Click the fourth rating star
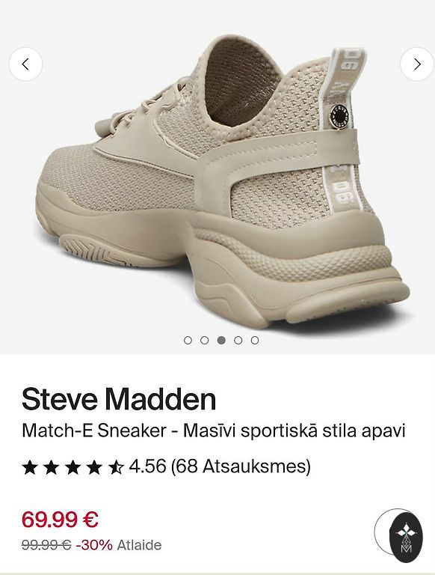435x575 pixels. pyautogui.click(x=94, y=467)
